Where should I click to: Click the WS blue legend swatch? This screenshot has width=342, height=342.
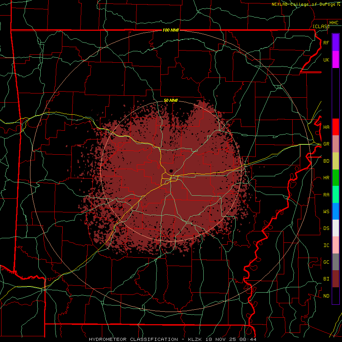(x=336, y=211)
